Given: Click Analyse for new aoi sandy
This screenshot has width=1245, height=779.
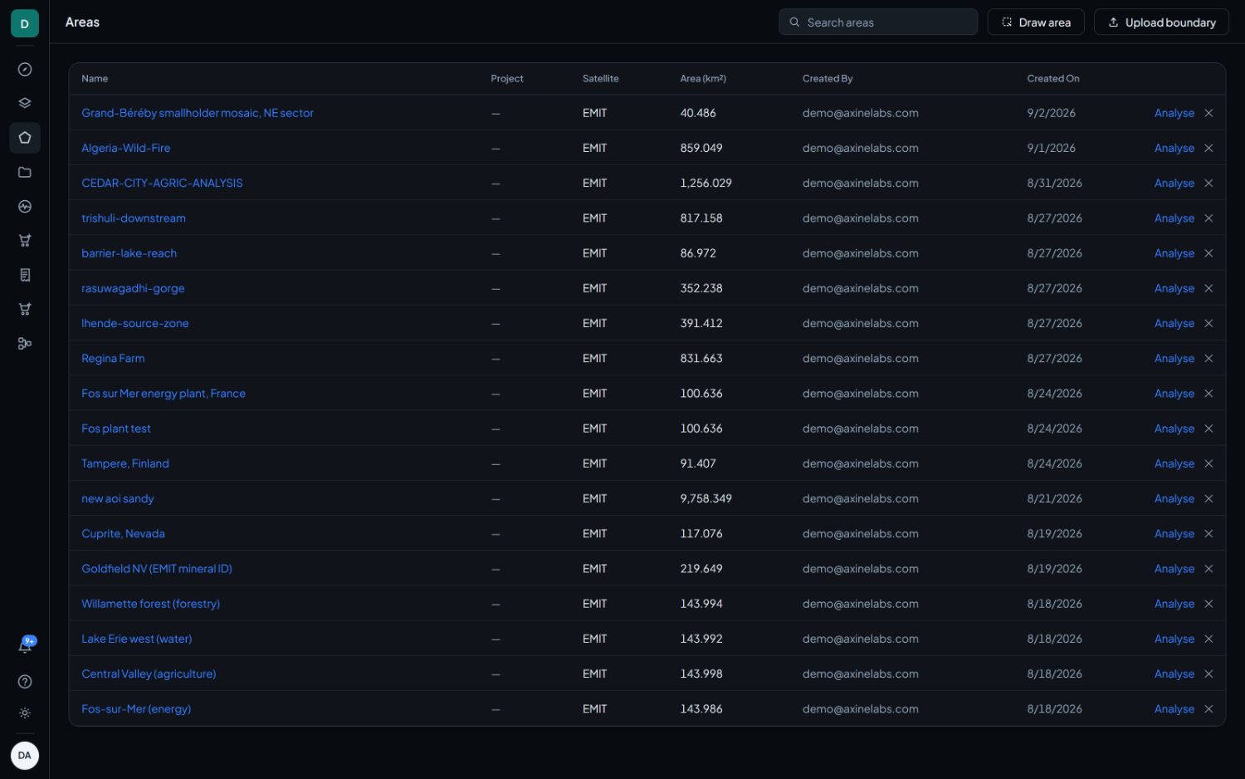Looking at the screenshot, I should coord(1174,498).
